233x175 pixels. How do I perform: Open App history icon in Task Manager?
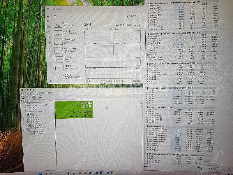pyautogui.click(x=49, y=32)
